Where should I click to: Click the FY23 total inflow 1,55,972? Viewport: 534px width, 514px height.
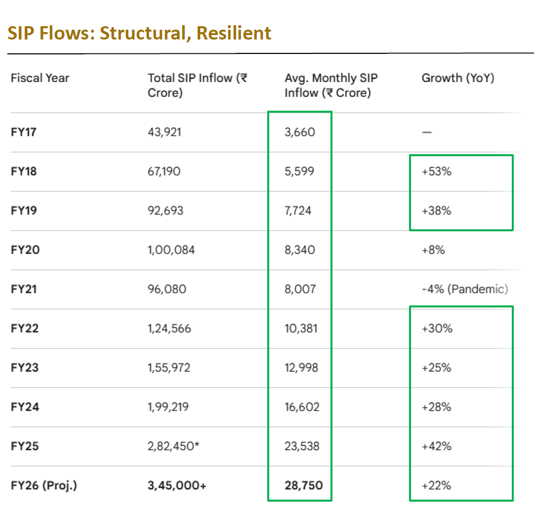(x=169, y=368)
